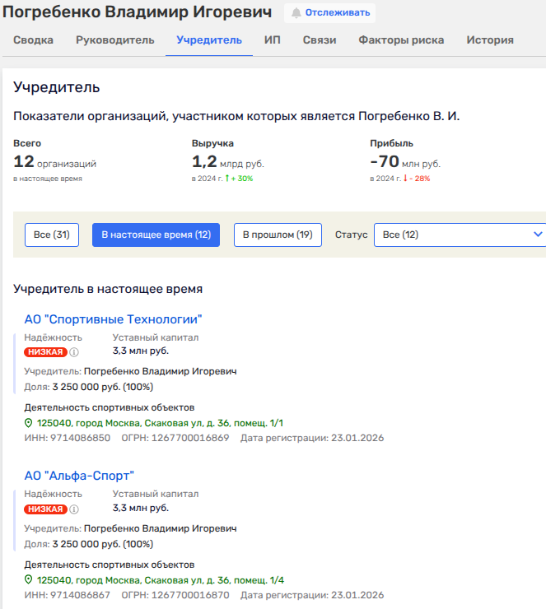Click the Статус dropdown chevron arrow
546x609 pixels.
538,235
